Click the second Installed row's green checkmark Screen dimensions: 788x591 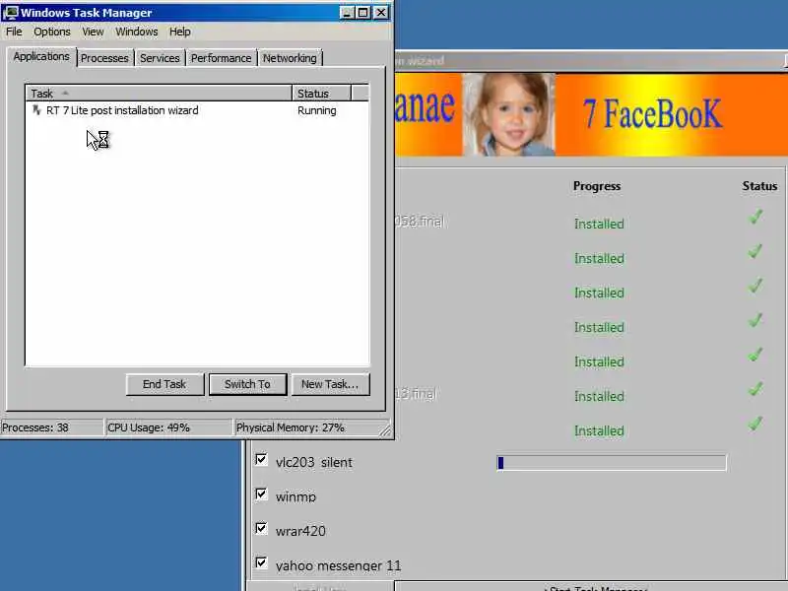[755, 251]
